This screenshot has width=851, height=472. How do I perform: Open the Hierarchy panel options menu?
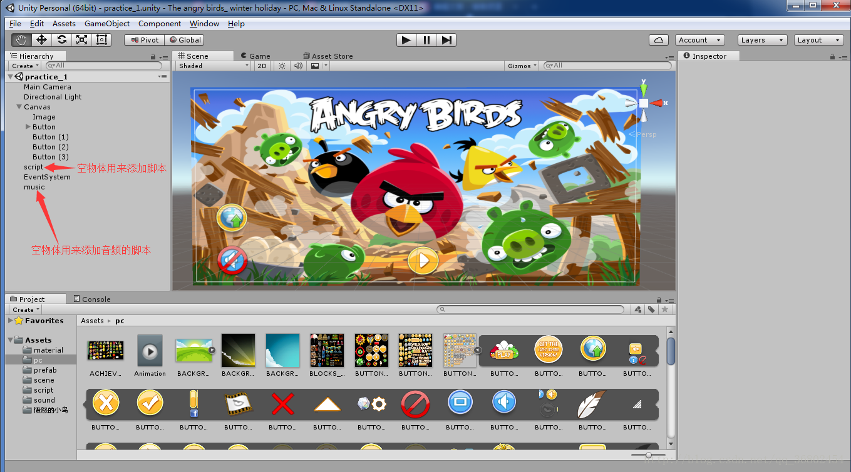pos(163,56)
